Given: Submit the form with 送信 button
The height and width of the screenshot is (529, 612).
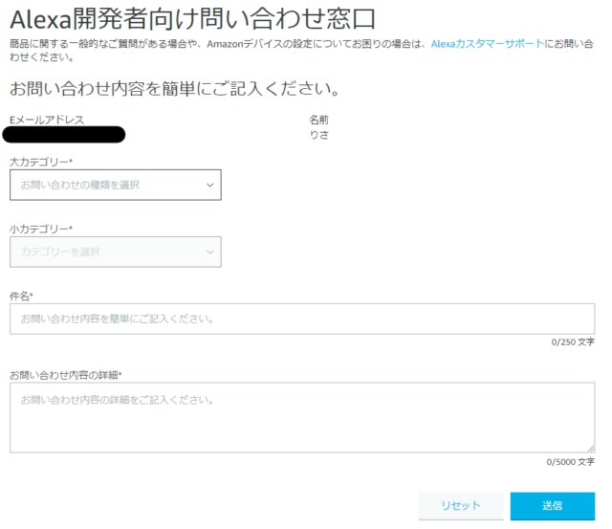Looking at the screenshot, I should 553,506.
